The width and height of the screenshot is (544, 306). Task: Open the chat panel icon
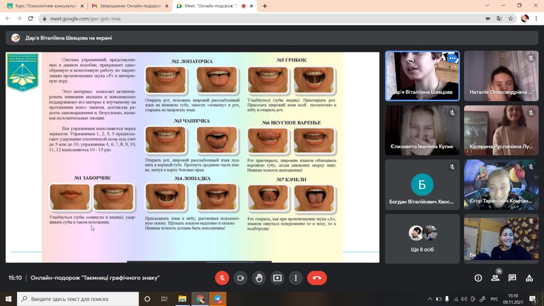(x=512, y=278)
